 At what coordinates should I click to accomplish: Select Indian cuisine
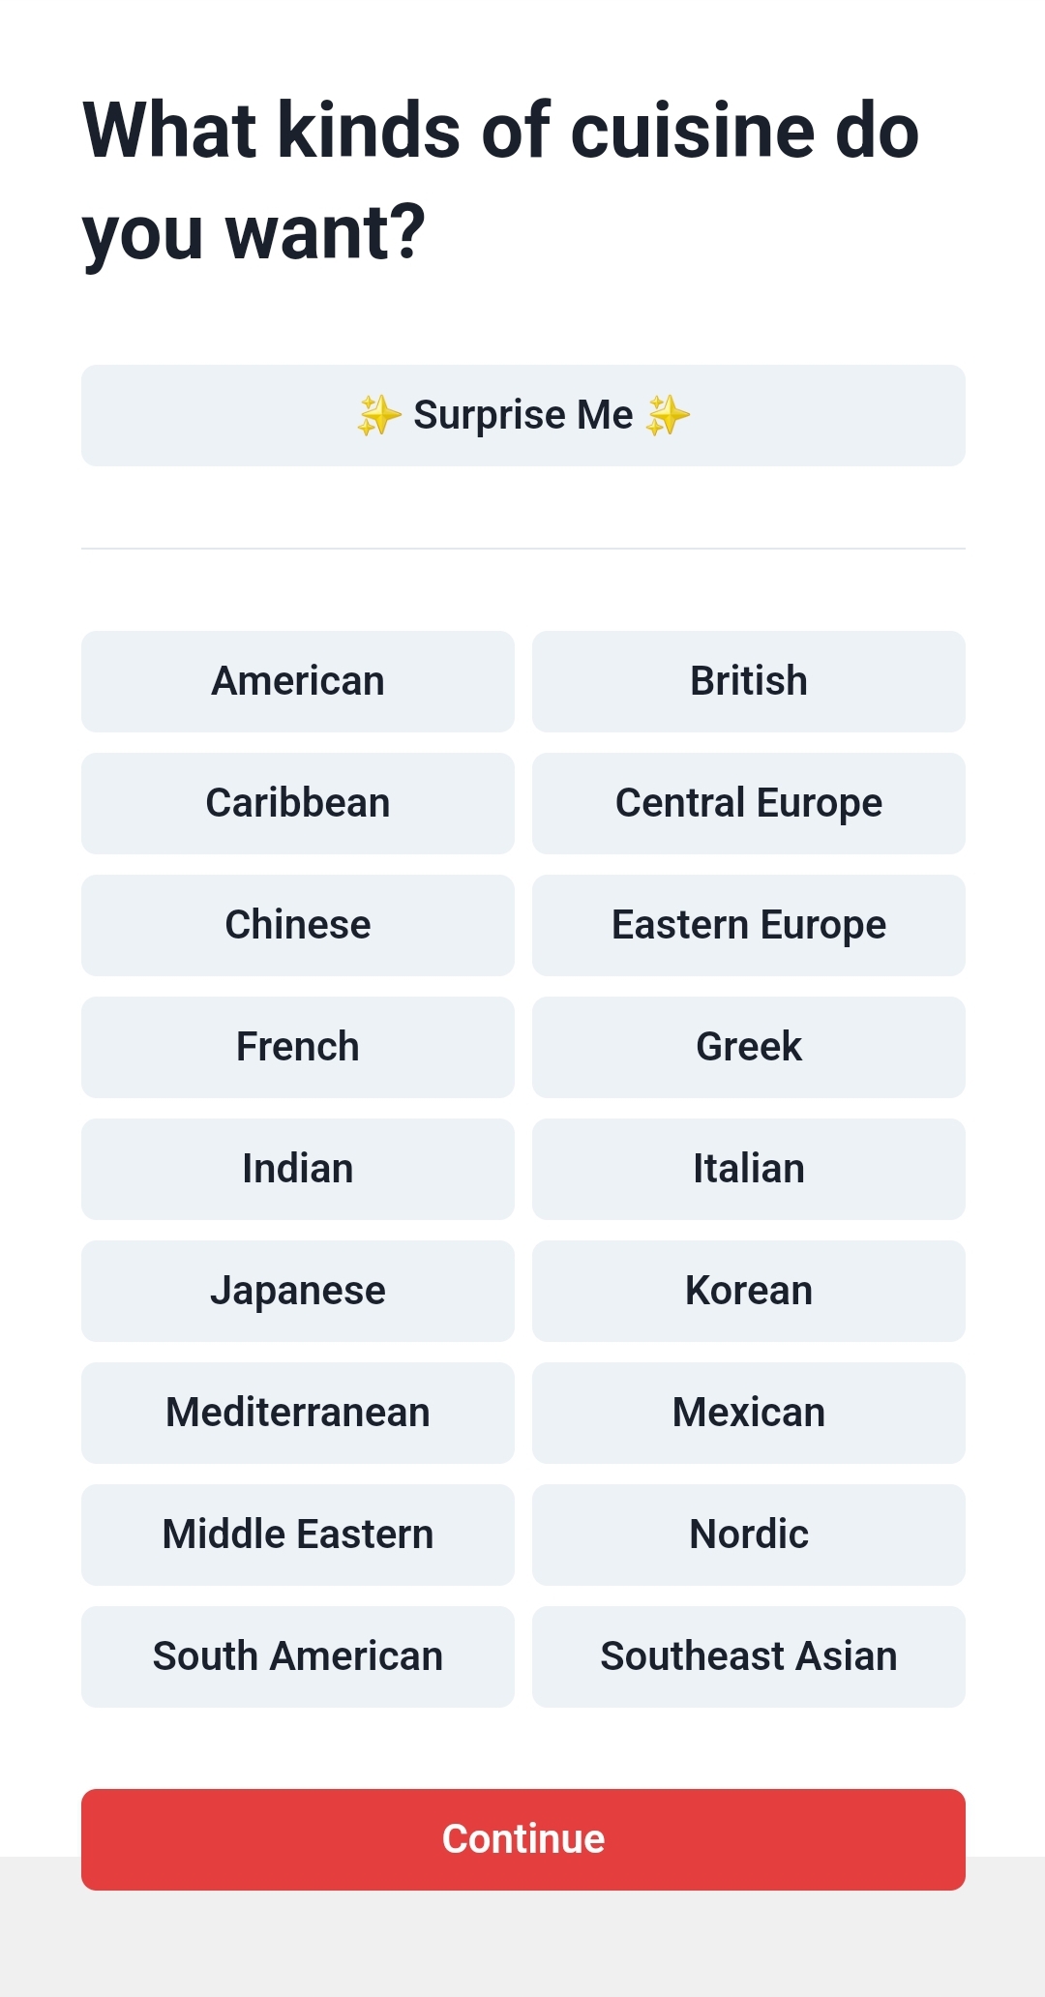point(298,1169)
